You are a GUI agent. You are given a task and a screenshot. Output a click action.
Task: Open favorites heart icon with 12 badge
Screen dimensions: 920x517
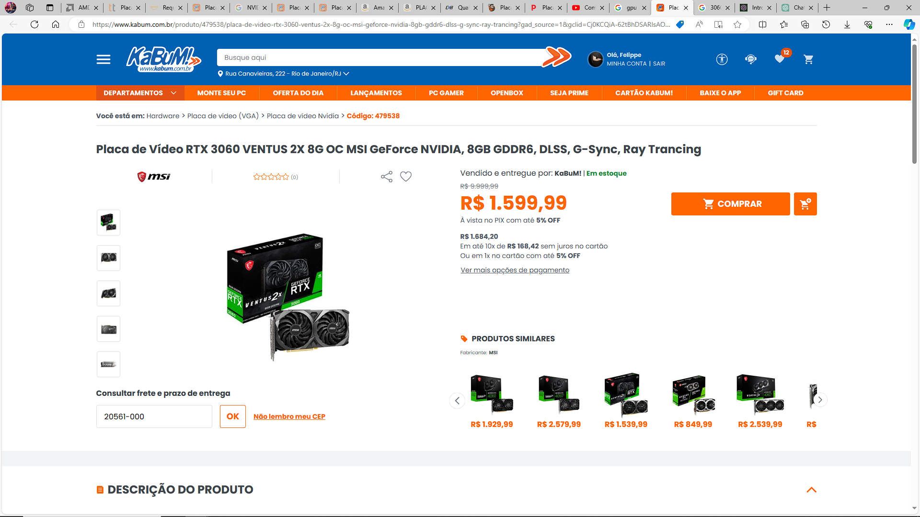780,59
